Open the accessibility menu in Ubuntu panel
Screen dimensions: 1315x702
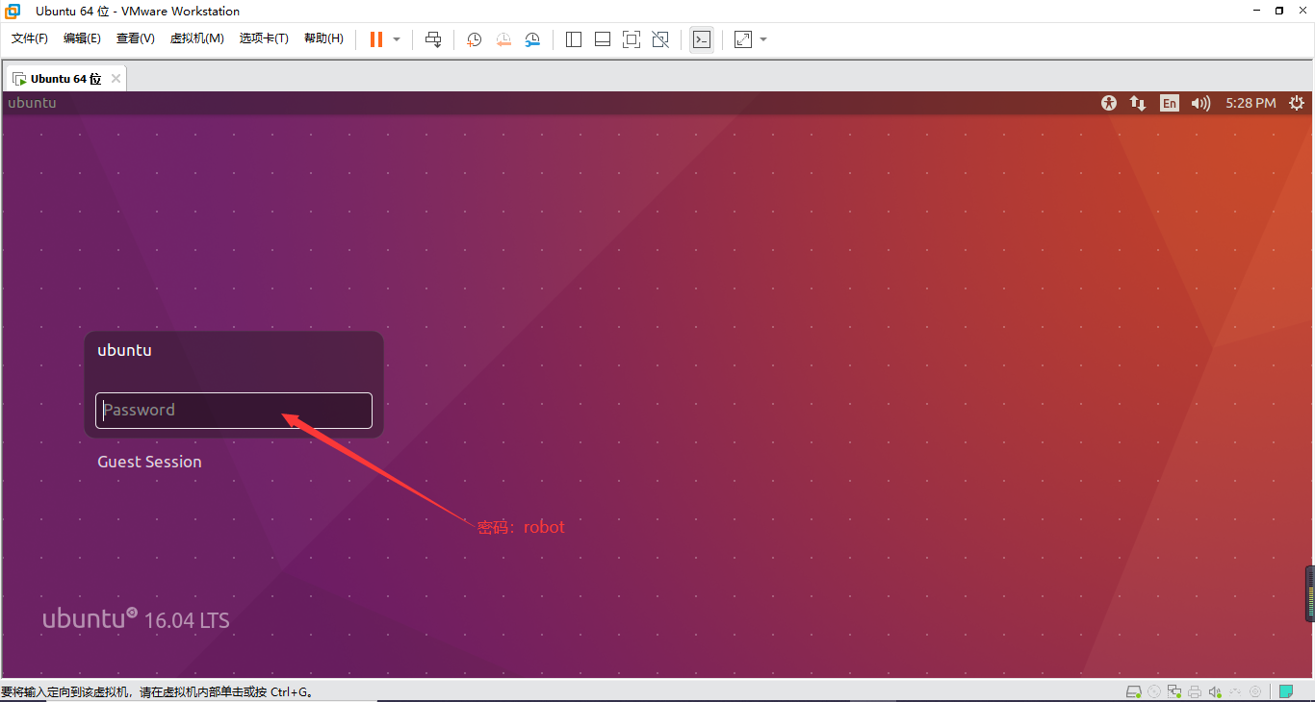point(1109,103)
